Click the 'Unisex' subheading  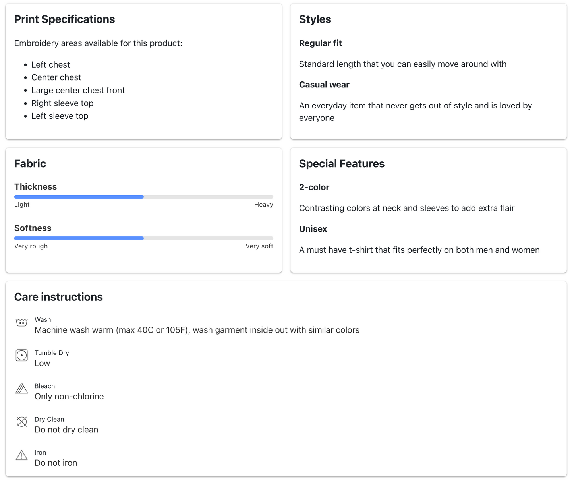click(x=313, y=229)
